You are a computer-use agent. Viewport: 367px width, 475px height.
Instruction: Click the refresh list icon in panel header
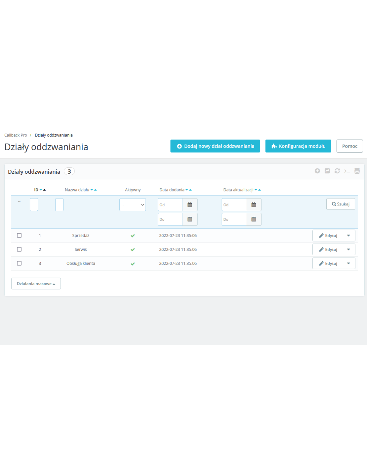(x=337, y=171)
